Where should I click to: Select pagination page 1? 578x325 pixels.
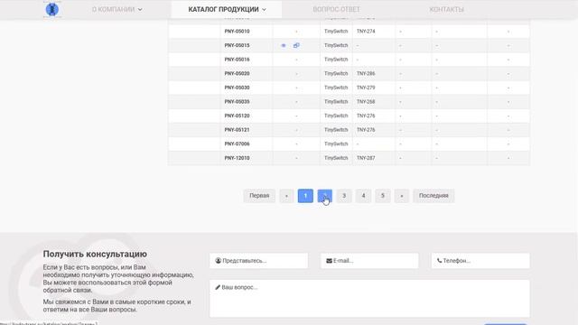point(305,196)
